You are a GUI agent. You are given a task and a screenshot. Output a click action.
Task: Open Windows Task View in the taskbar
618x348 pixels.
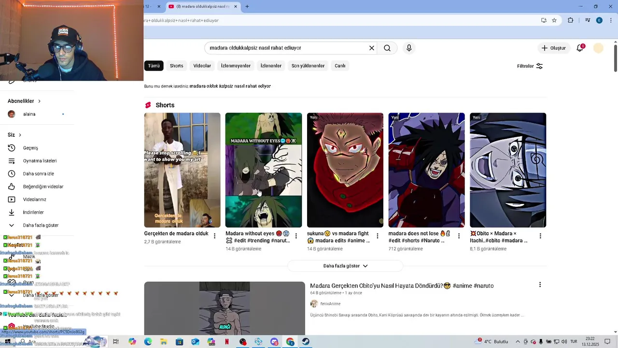[x=116, y=342]
